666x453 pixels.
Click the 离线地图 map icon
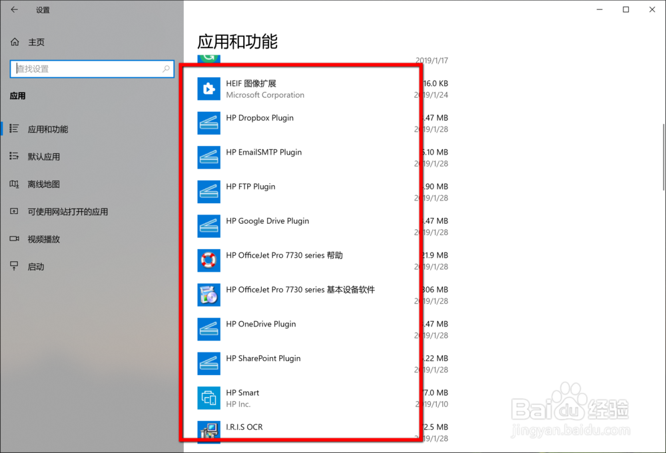point(14,184)
